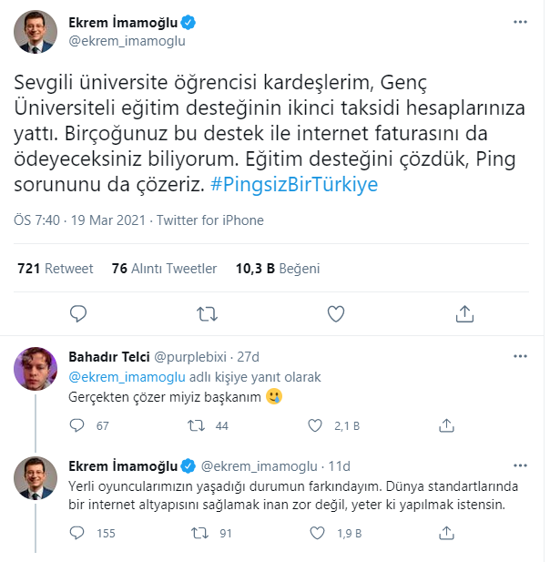Open more options on Ekrem's bottom reply
550x562 pixels.
coord(518,465)
